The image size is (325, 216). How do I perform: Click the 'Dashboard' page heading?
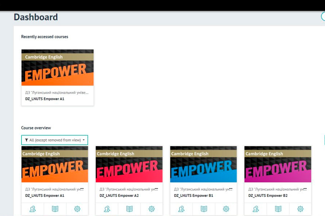(36, 17)
